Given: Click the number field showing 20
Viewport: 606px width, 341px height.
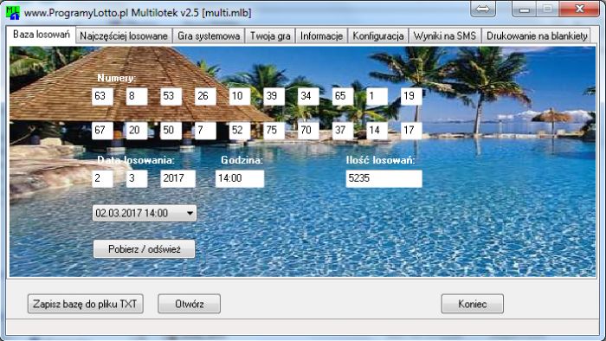Looking at the screenshot, I should click(137, 131).
